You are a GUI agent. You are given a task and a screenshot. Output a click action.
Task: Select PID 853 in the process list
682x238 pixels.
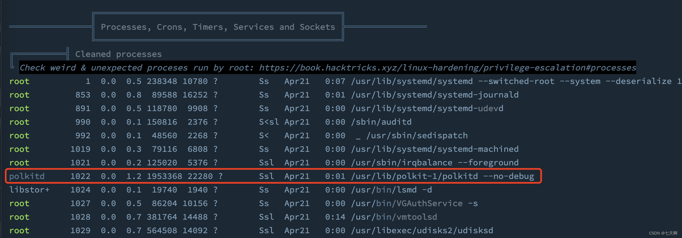[83, 95]
